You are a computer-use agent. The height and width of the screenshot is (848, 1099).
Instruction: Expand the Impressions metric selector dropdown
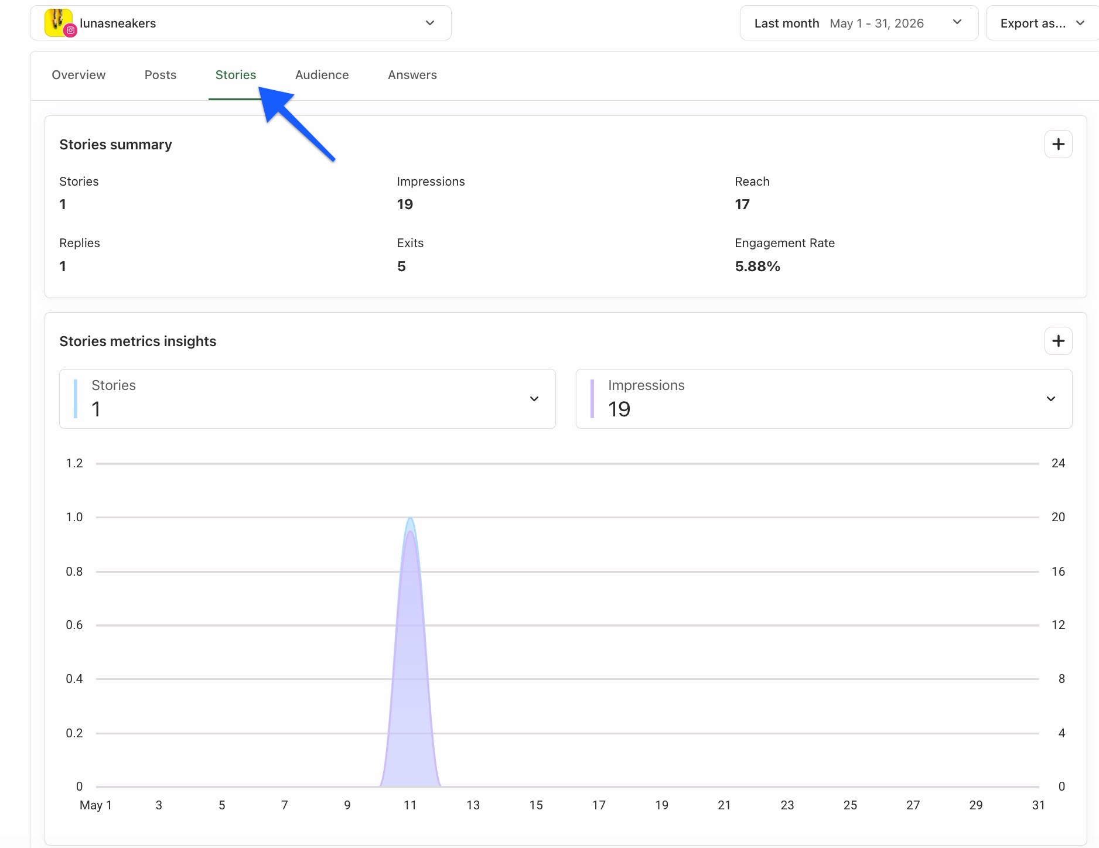pos(824,399)
